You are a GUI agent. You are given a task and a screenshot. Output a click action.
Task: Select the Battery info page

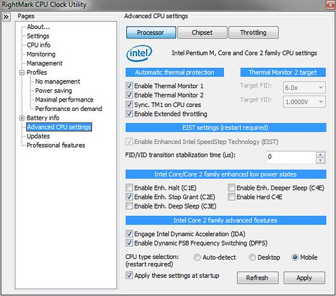(43, 118)
